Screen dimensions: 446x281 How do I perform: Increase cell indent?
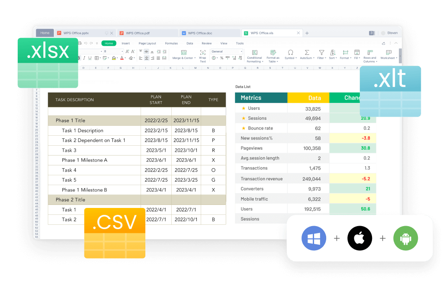pyautogui.click(x=164, y=51)
